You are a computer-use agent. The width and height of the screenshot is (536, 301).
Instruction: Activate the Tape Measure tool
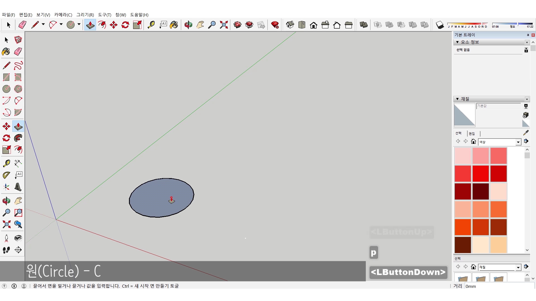tap(6, 163)
